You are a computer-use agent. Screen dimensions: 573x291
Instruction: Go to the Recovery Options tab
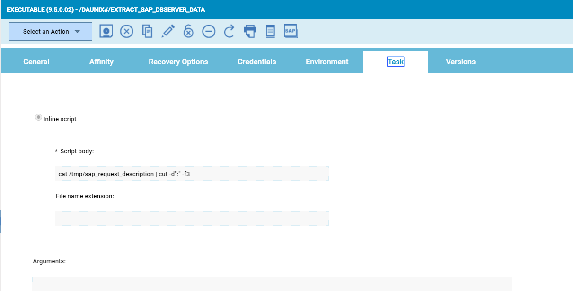coord(178,62)
